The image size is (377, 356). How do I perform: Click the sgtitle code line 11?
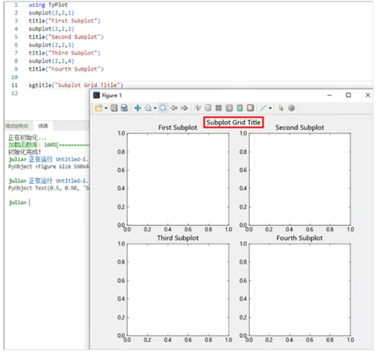pyautogui.click(x=76, y=85)
